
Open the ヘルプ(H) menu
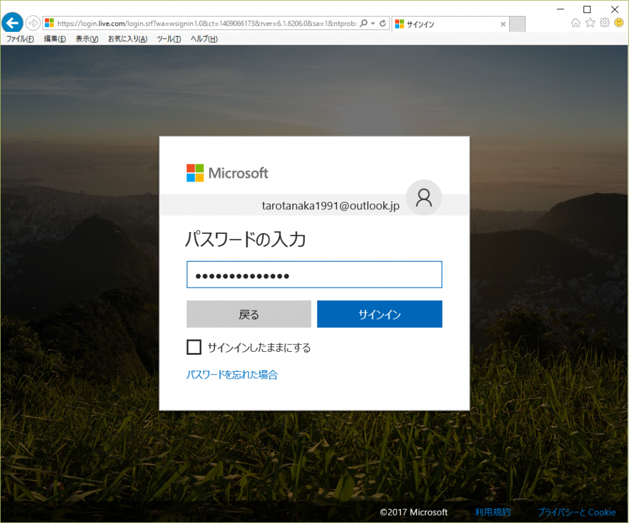tap(204, 39)
